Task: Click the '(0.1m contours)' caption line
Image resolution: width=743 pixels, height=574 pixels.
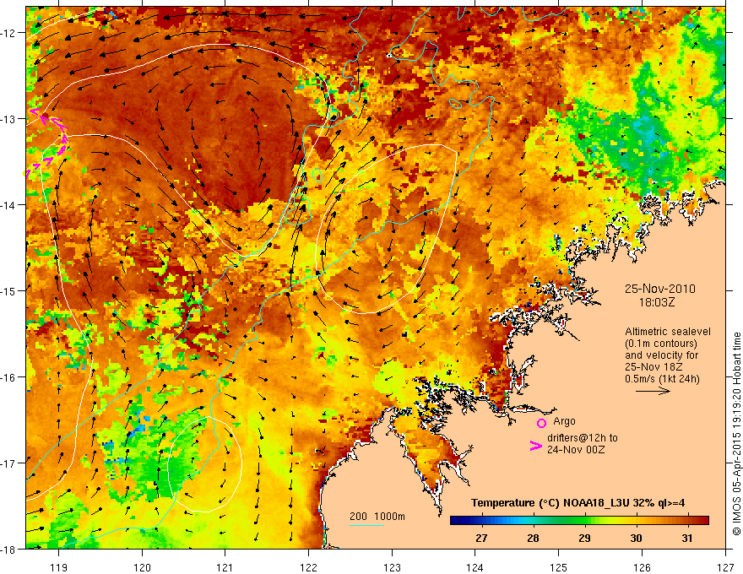Action: pyautogui.click(x=661, y=344)
